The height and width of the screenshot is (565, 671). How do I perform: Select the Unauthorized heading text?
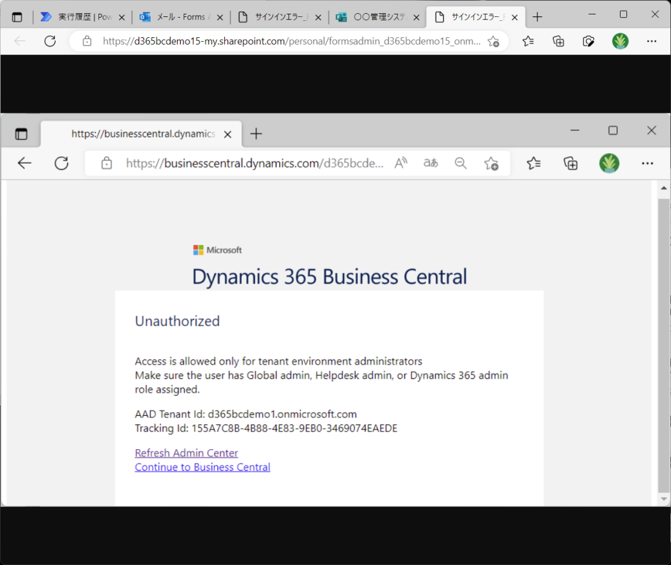pos(177,321)
